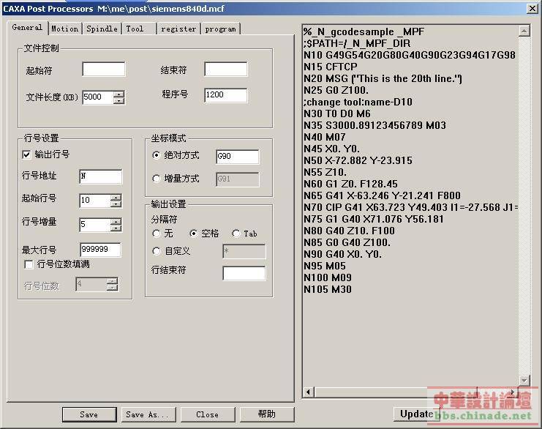Toggle the 输出行号 checkbox
This screenshot has width=542, height=429.
point(26,154)
